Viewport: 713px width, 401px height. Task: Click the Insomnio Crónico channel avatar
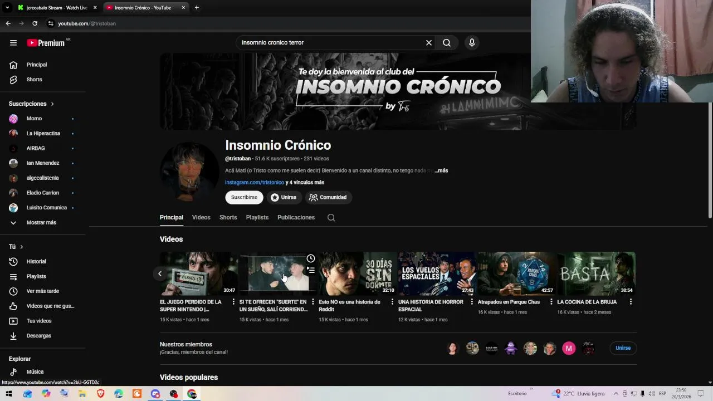[x=189, y=172]
